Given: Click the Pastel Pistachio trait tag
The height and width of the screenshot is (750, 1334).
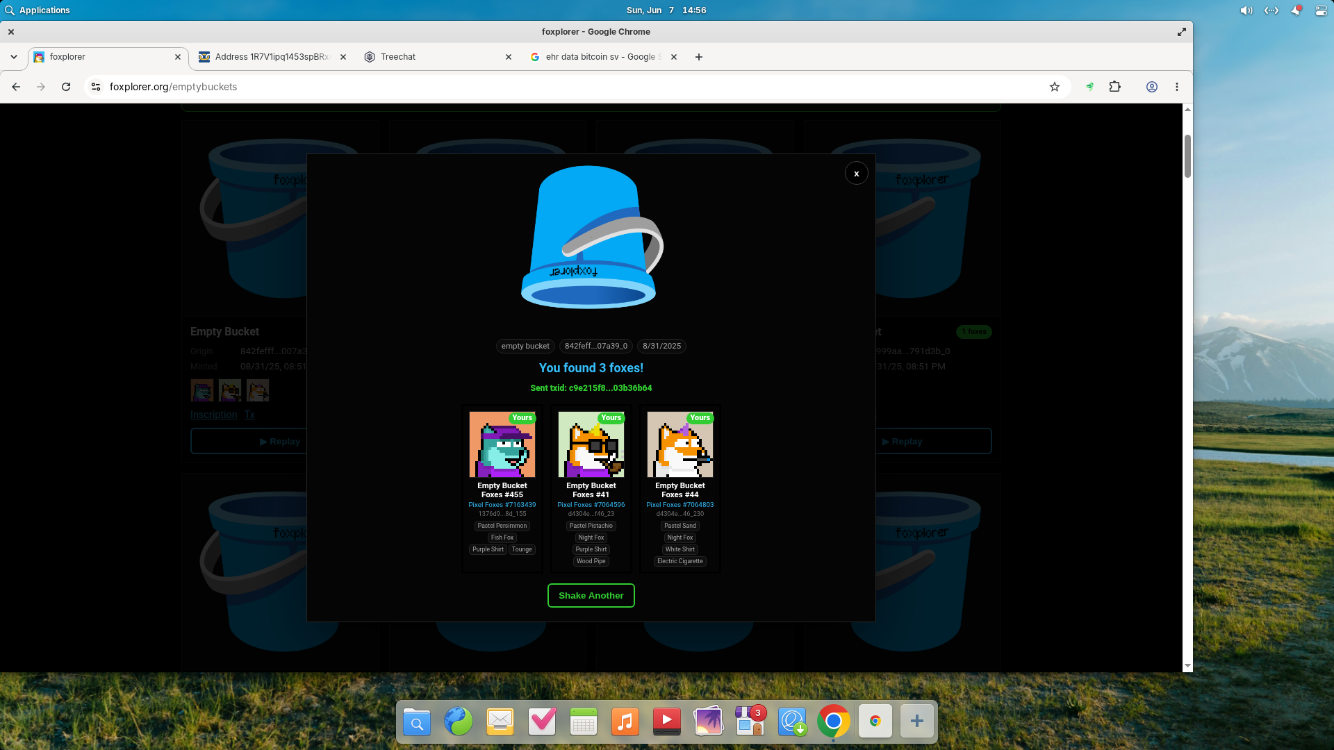Looking at the screenshot, I should [591, 526].
